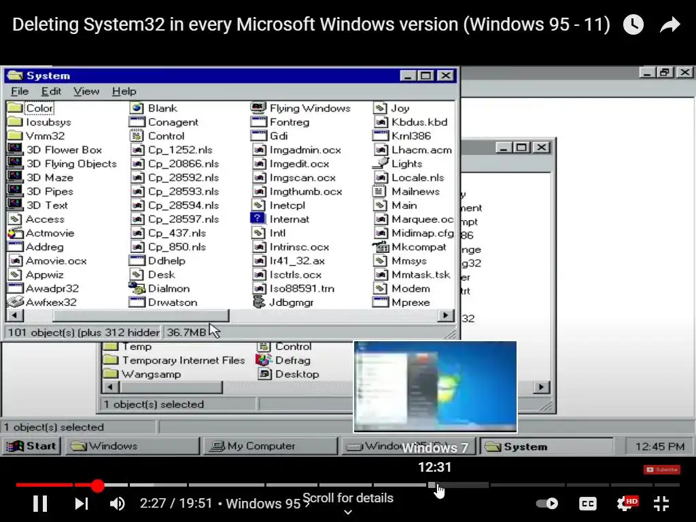Select the 3D Pipes screensaver icon

pos(15,191)
